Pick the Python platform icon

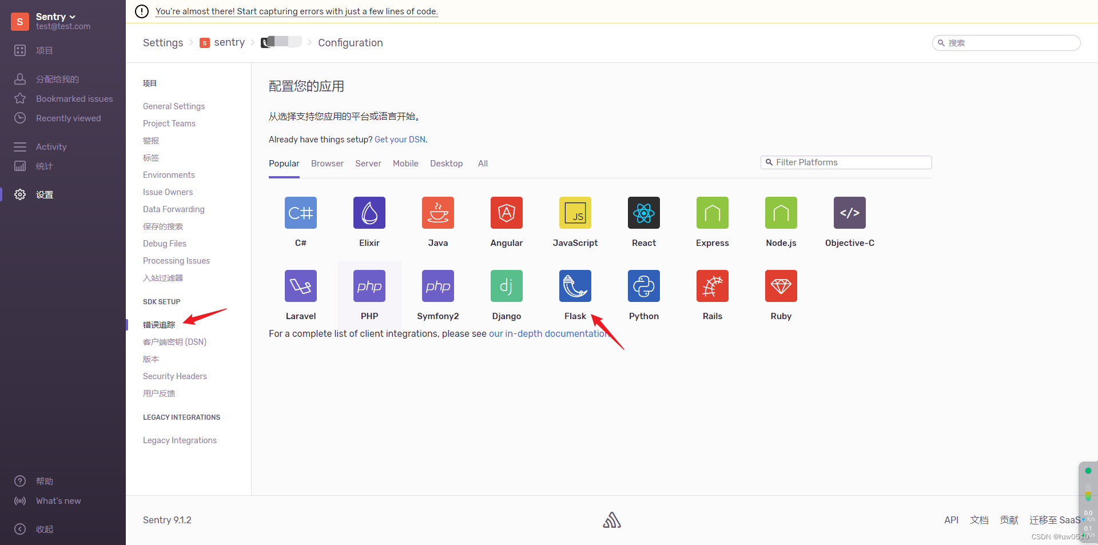pos(644,286)
